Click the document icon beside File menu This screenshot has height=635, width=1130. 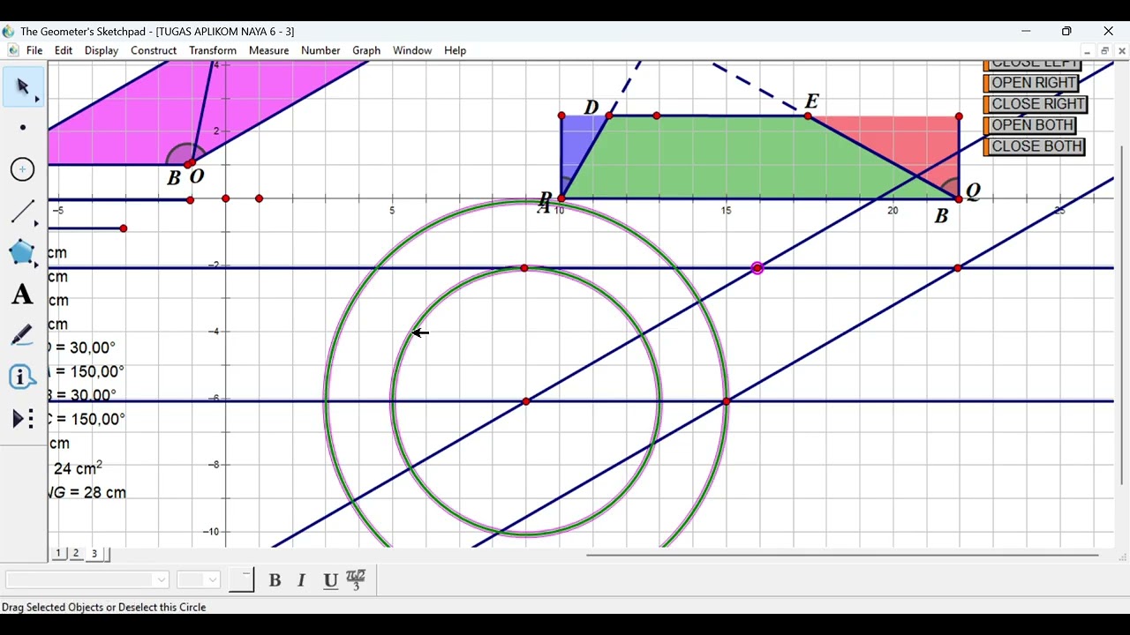coord(12,50)
